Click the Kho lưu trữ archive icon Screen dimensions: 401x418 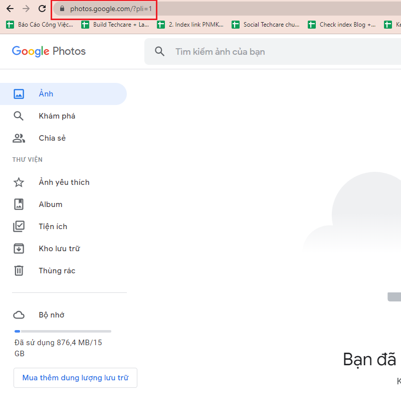(x=19, y=248)
